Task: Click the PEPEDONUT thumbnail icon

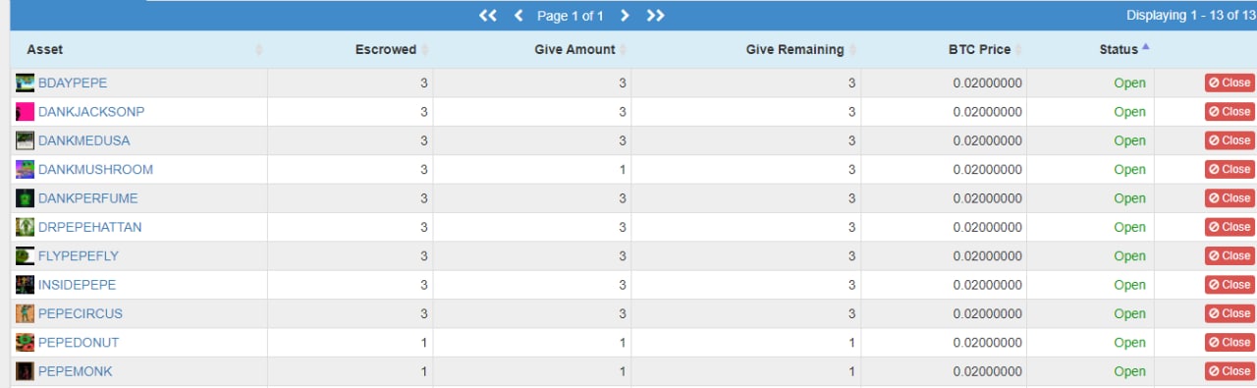Action: tap(25, 343)
